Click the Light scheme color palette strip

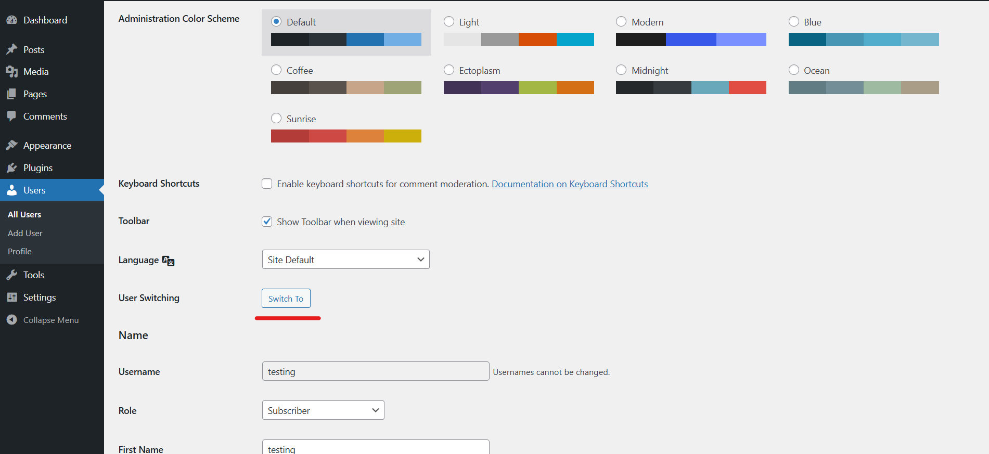pyautogui.click(x=519, y=39)
